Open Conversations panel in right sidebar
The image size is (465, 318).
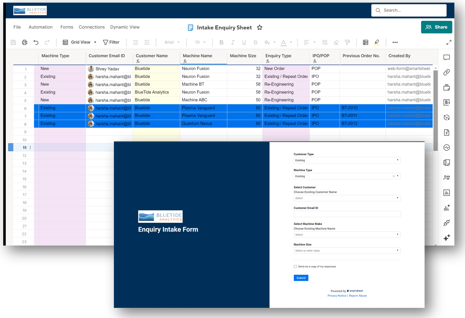(x=446, y=57)
